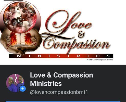Click the wide blue button at the bottom edge
Image resolution: width=126 pixels, height=102 pixels.
pos(63,101)
